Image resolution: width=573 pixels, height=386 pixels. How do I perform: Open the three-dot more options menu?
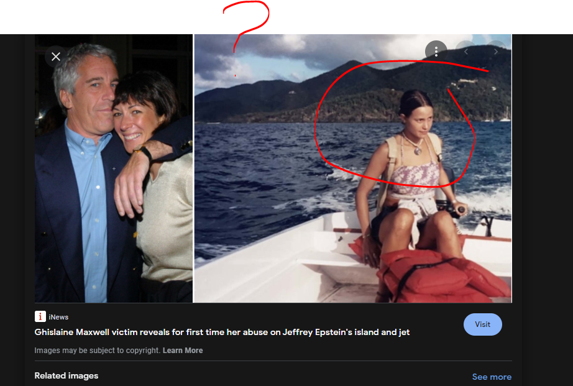point(436,51)
